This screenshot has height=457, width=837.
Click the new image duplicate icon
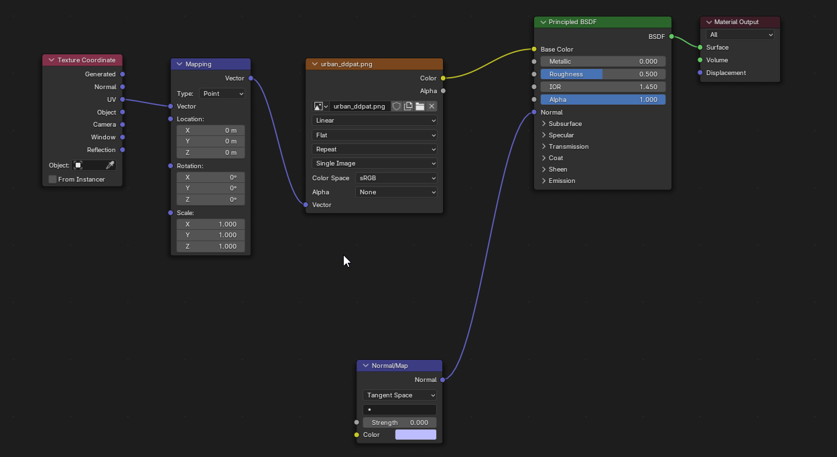tap(408, 106)
